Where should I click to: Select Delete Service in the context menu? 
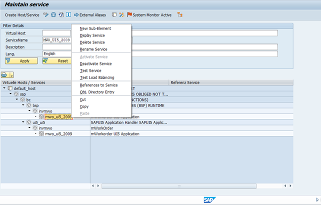pos(93,42)
